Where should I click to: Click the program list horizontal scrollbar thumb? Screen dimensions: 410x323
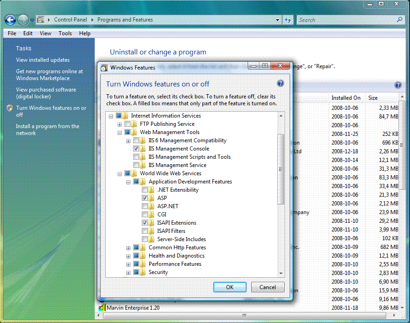pos(244,315)
